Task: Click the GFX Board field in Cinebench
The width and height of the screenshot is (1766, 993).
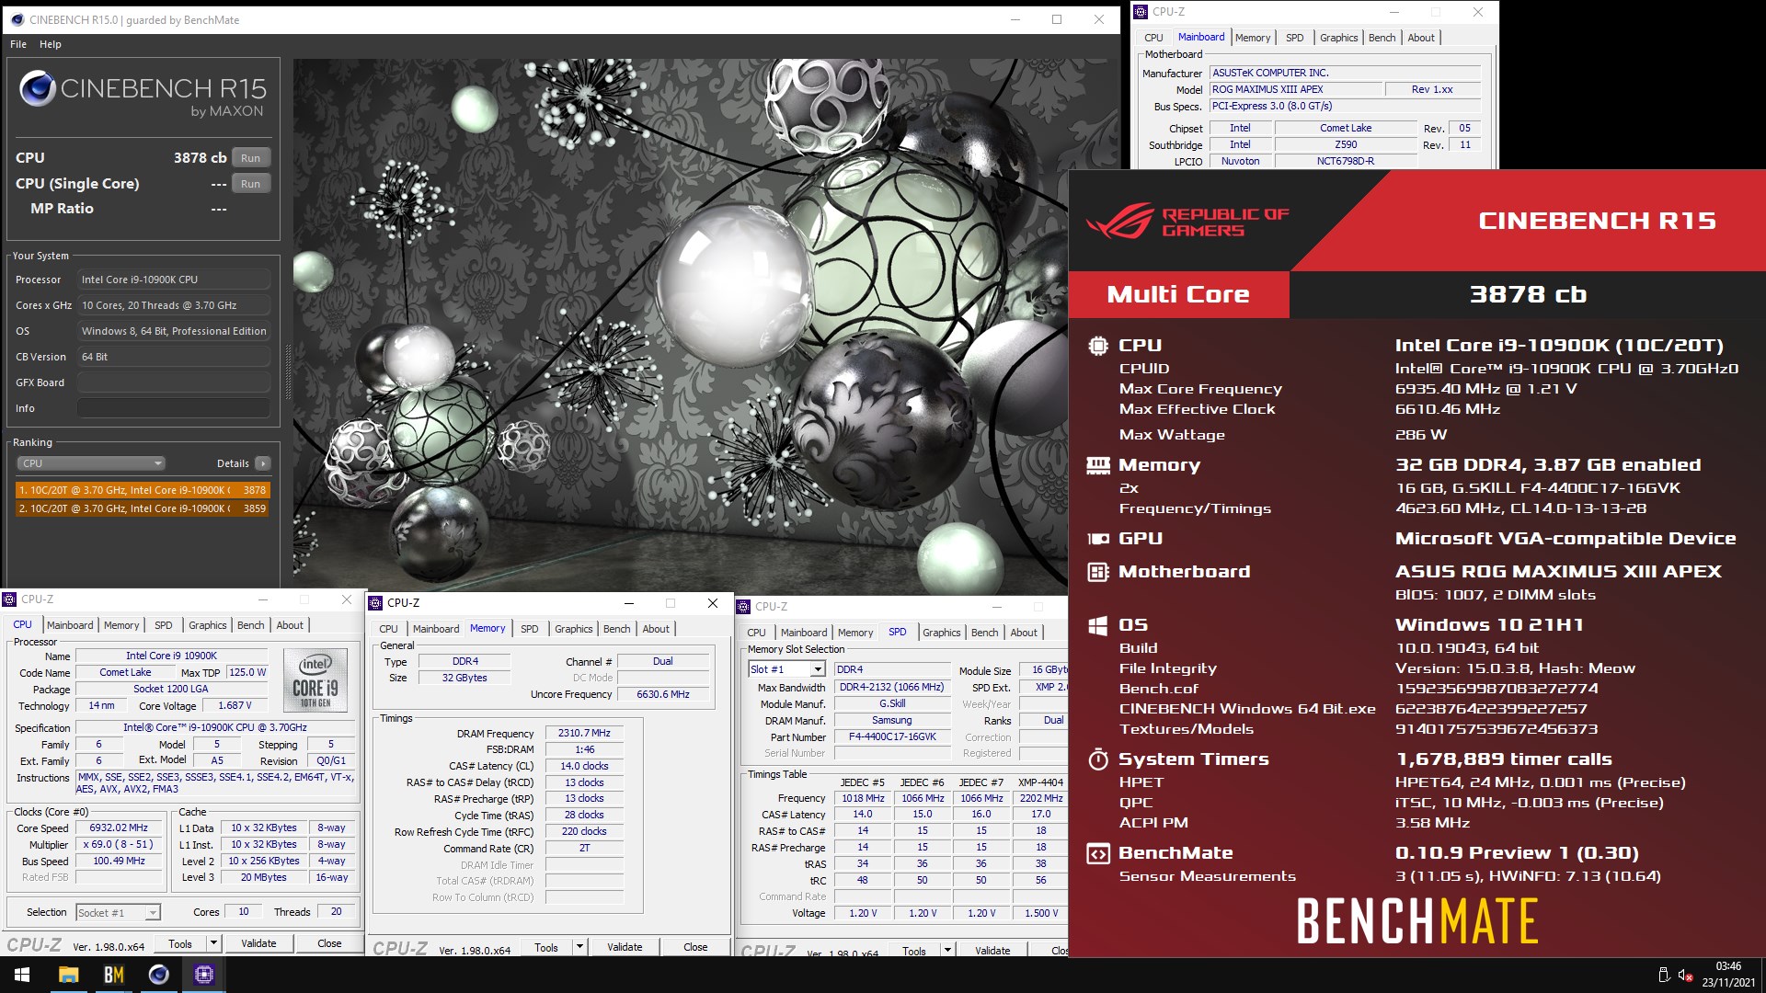Action: [x=174, y=382]
